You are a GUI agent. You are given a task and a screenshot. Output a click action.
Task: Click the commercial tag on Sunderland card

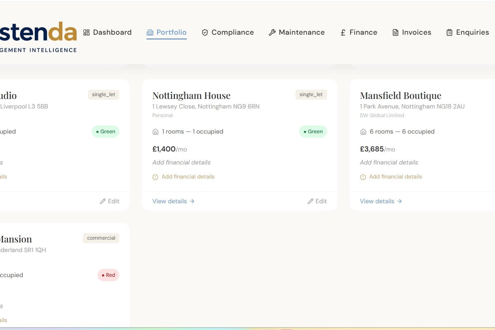(101, 238)
